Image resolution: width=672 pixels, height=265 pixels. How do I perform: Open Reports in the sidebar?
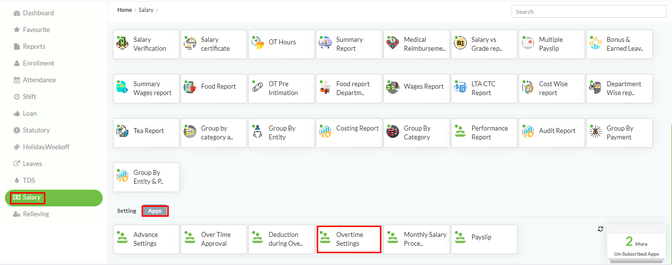(30, 46)
